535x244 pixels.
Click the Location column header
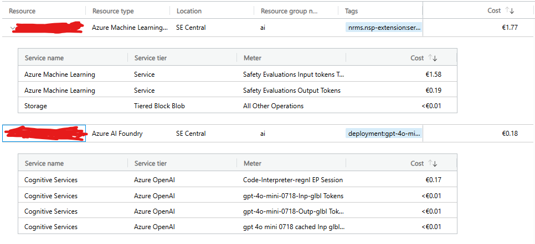189,11
